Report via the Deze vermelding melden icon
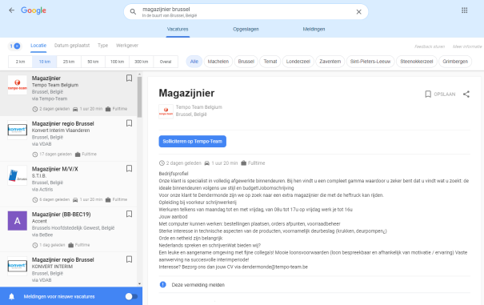The height and width of the screenshot is (305, 484). pos(163,285)
